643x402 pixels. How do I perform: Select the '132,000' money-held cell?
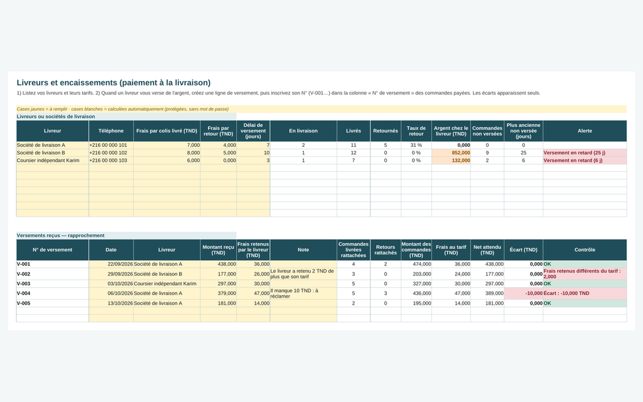451,160
